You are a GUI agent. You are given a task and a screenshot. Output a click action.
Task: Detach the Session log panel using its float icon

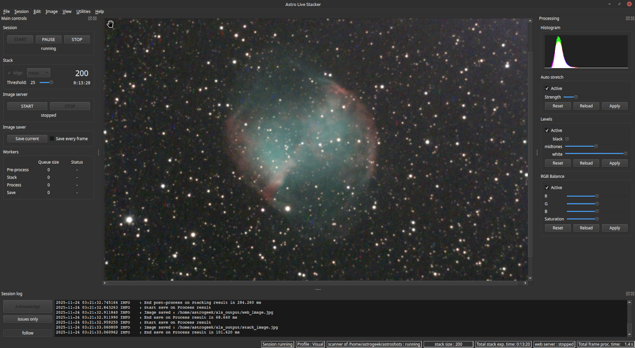pos(627,293)
